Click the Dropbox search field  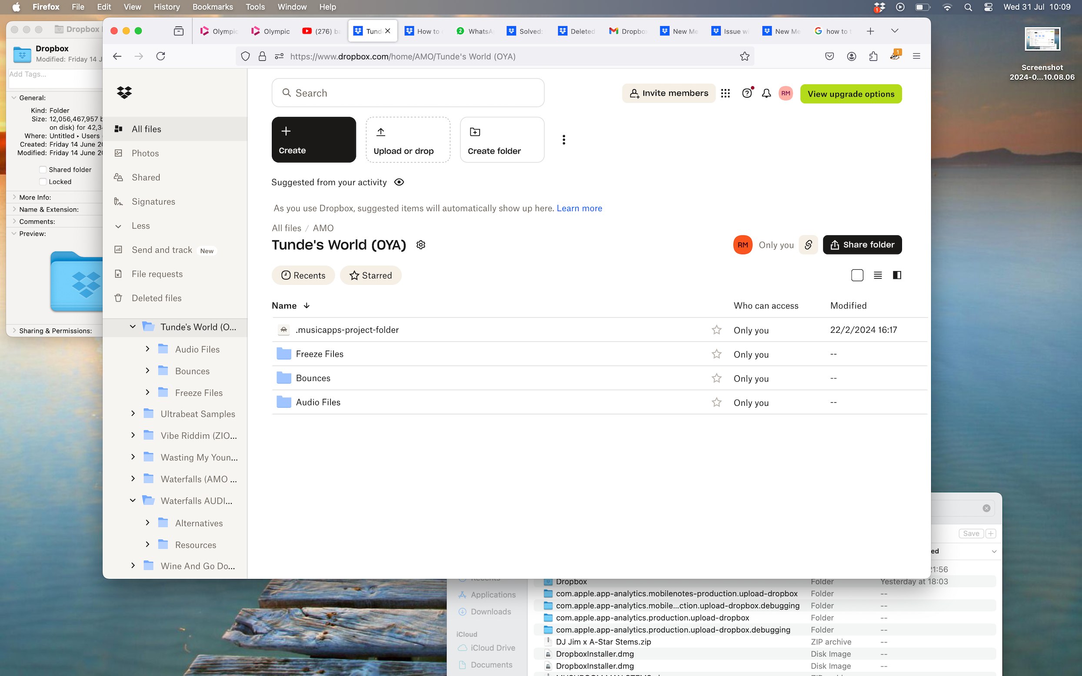click(x=407, y=93)
